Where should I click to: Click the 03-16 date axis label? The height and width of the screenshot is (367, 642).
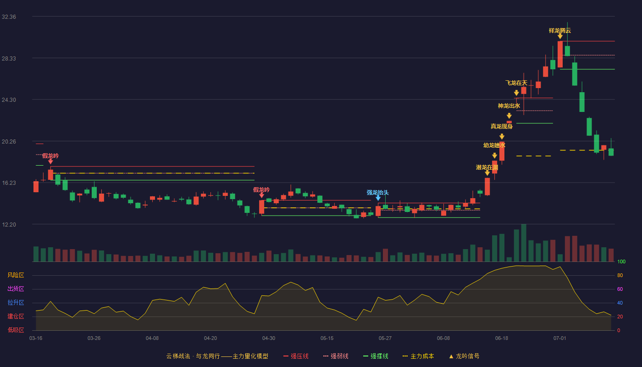[x=36, y=338]
